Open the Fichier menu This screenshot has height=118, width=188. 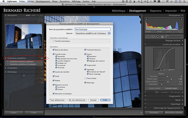tap(22, 1)
